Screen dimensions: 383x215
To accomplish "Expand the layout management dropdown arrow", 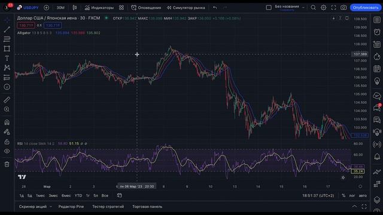I will pyautogui.click(x=303, y=8).
